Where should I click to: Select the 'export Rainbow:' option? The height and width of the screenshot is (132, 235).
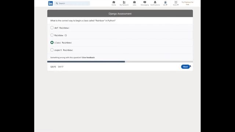pos(52,50)
